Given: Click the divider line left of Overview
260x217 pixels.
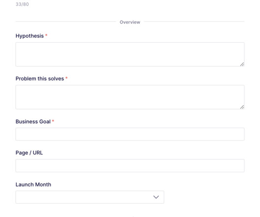Looking at the screenshot, I should [x=66, y=22].
